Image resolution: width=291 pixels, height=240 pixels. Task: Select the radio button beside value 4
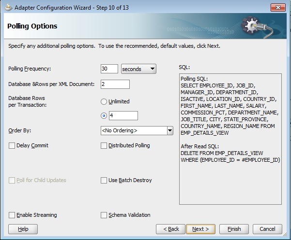(104, 116)
